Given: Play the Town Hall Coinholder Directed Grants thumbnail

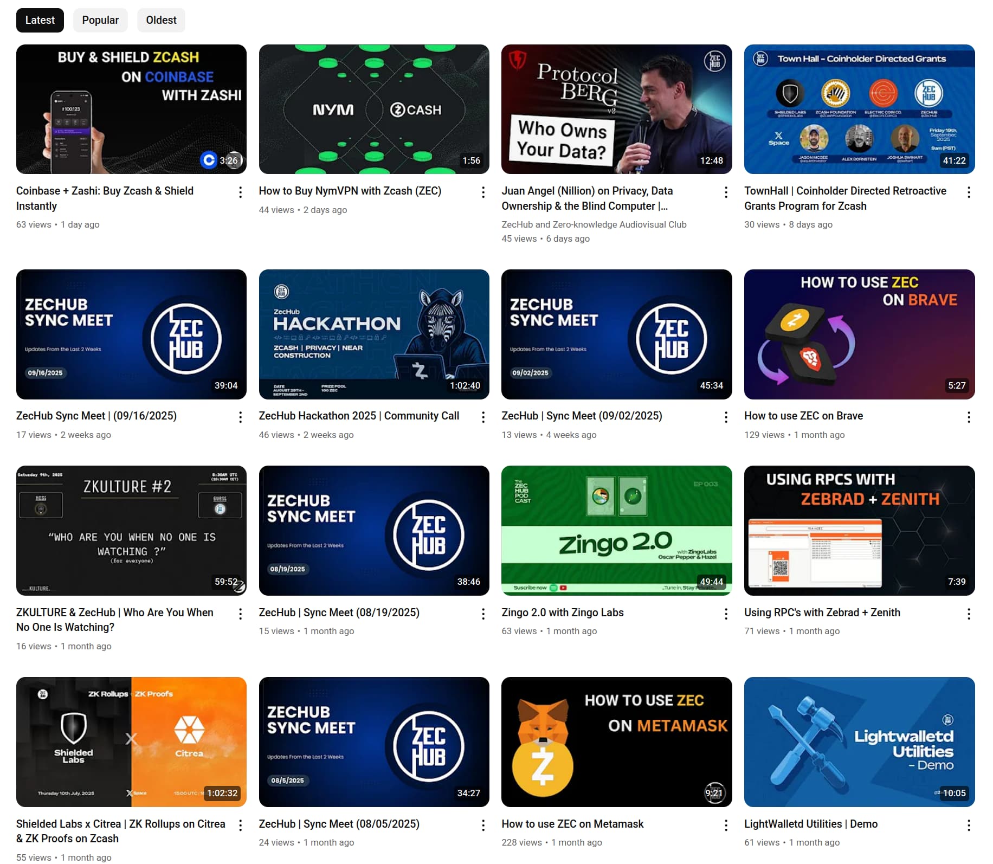Looking at the screenshot, I should pos(860,109).
